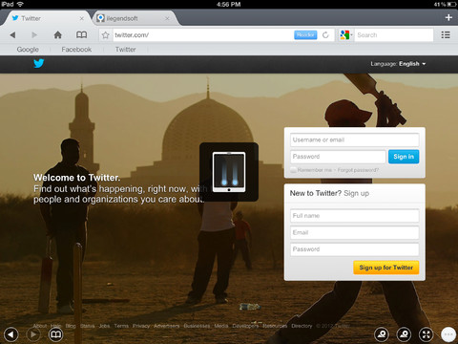Tap the two-finger gesture hint overlay
The height and width of the screenshot is (344, 458).
[229, 172]
